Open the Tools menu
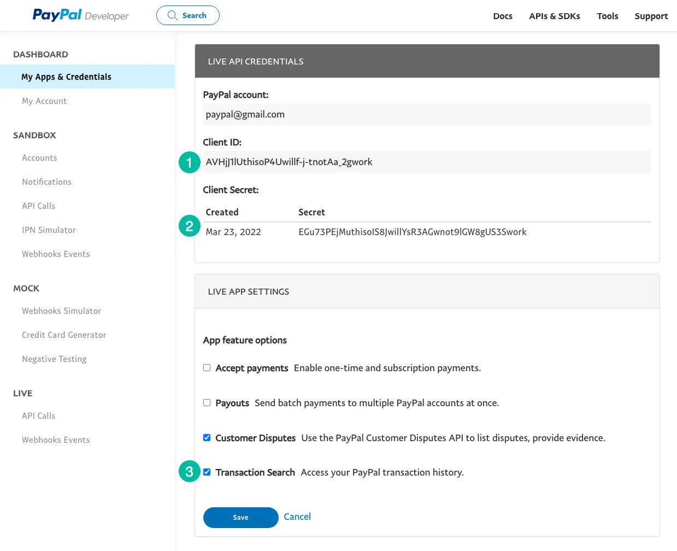Image resolution: width=677 pixels, height=551 pixels. click(x=607, y=16)
